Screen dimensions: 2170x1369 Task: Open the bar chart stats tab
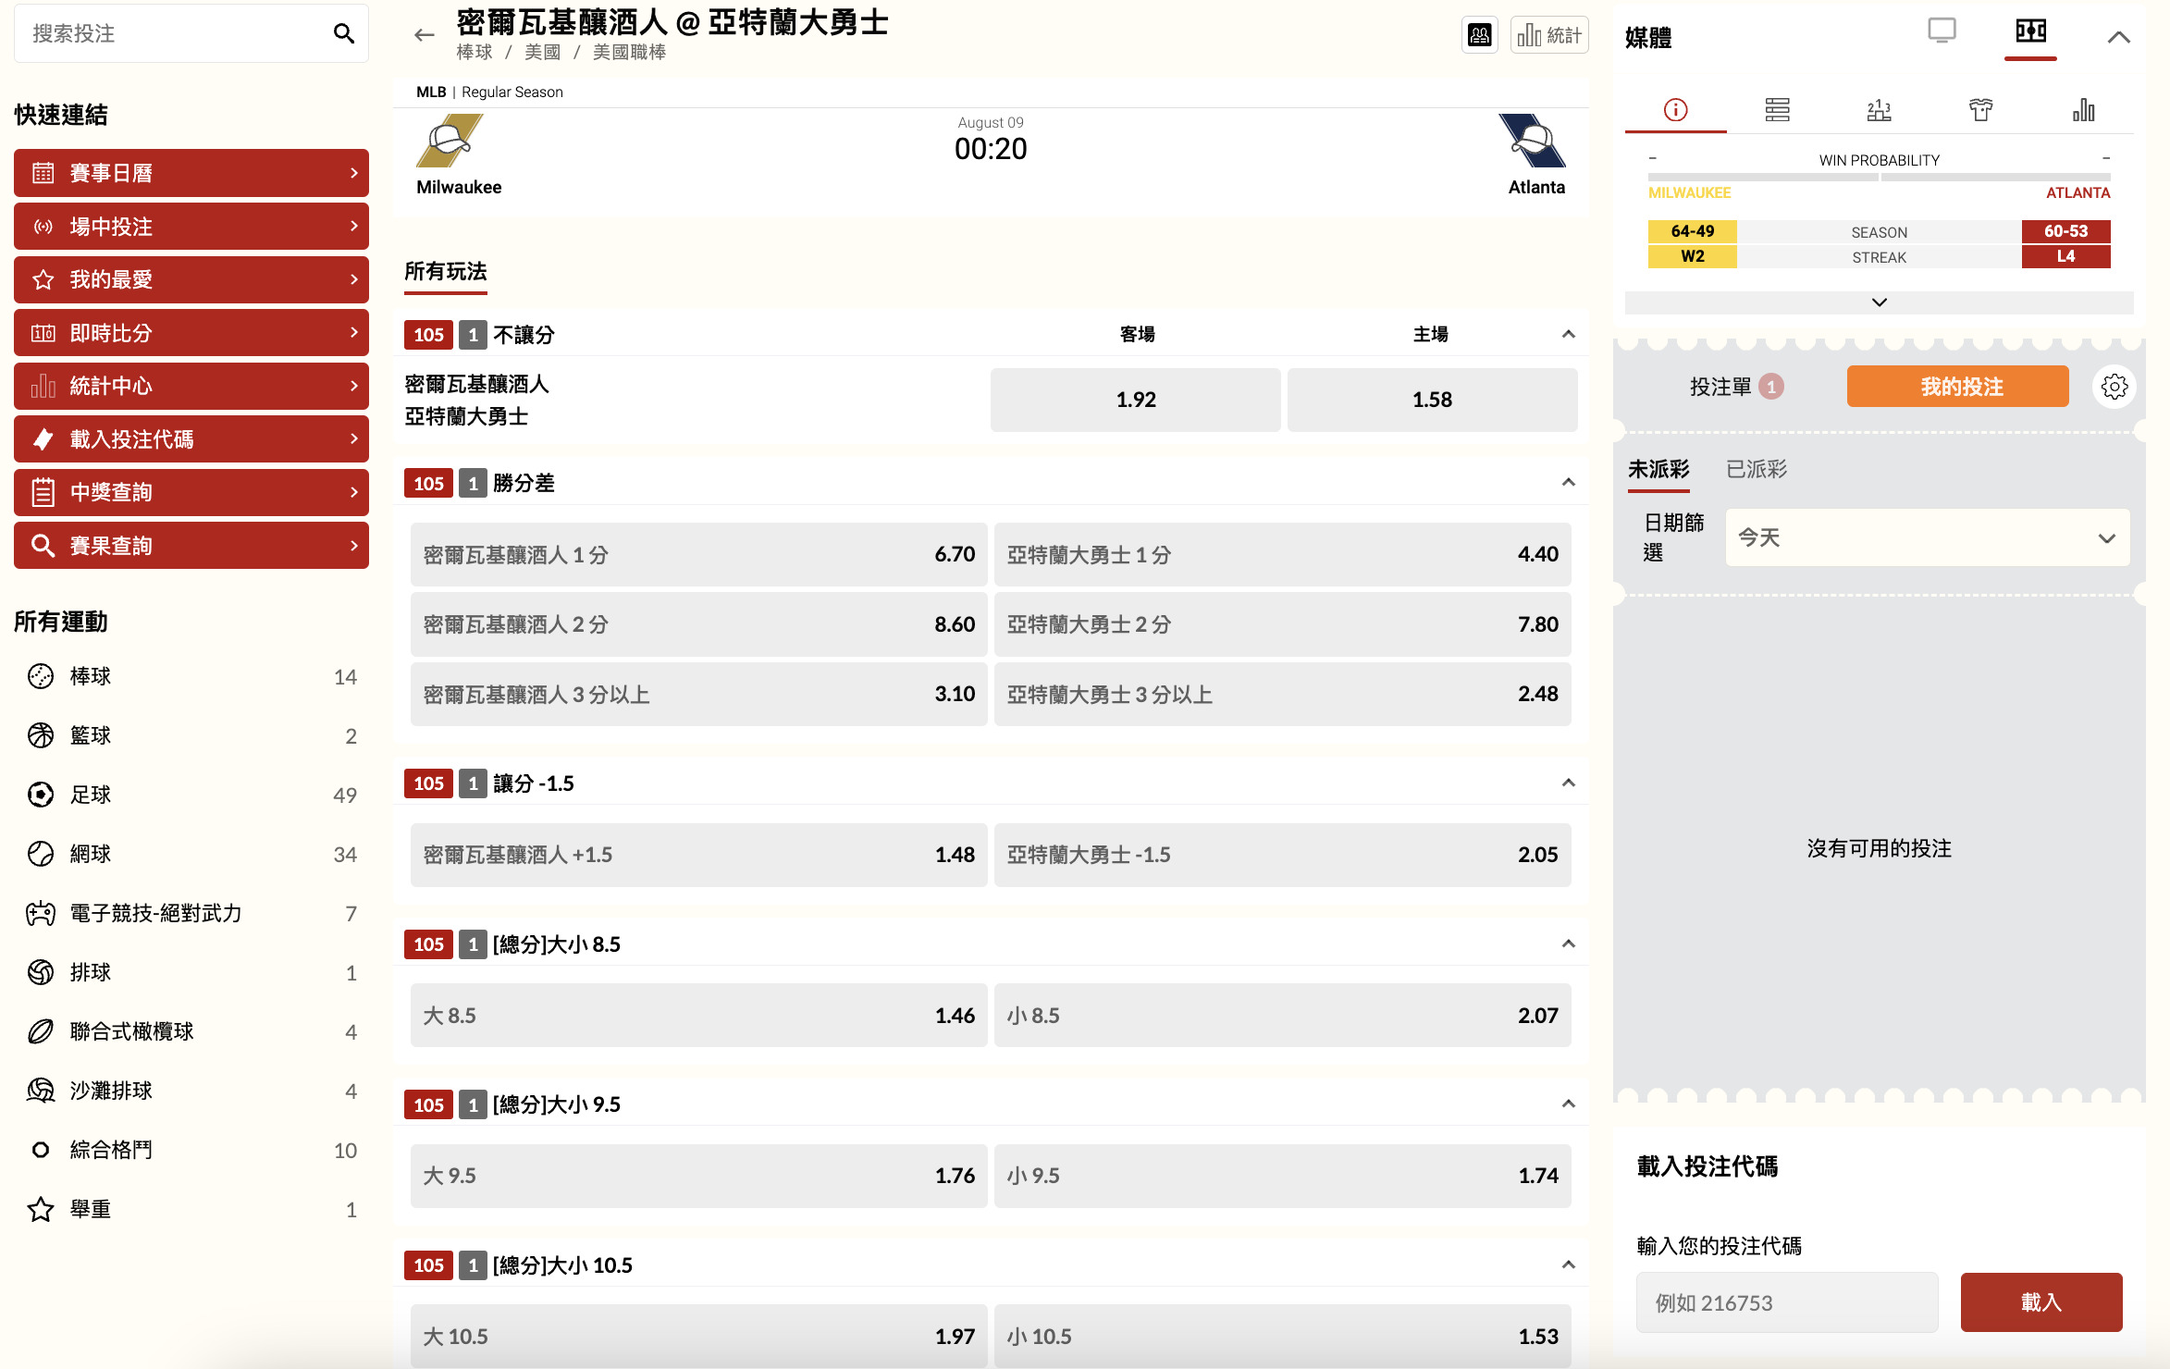tap(2083, 110)
